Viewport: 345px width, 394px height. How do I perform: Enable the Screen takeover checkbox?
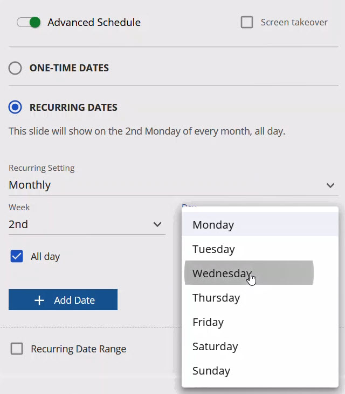pyautogui.click(x=247, y=23)
